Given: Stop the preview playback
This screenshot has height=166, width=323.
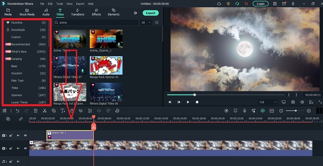Looking at the screenshot, I should pos(197,102).
